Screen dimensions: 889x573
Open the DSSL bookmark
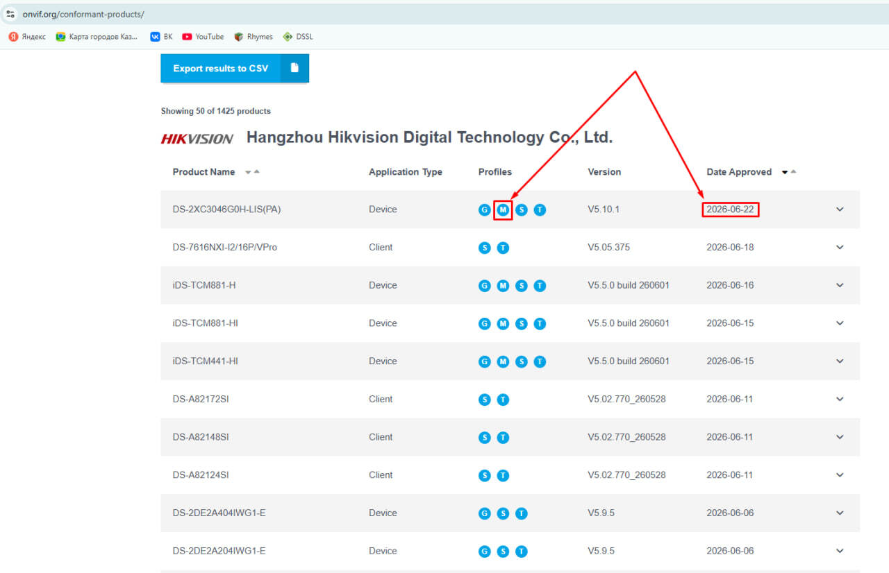tap(298, 37)
